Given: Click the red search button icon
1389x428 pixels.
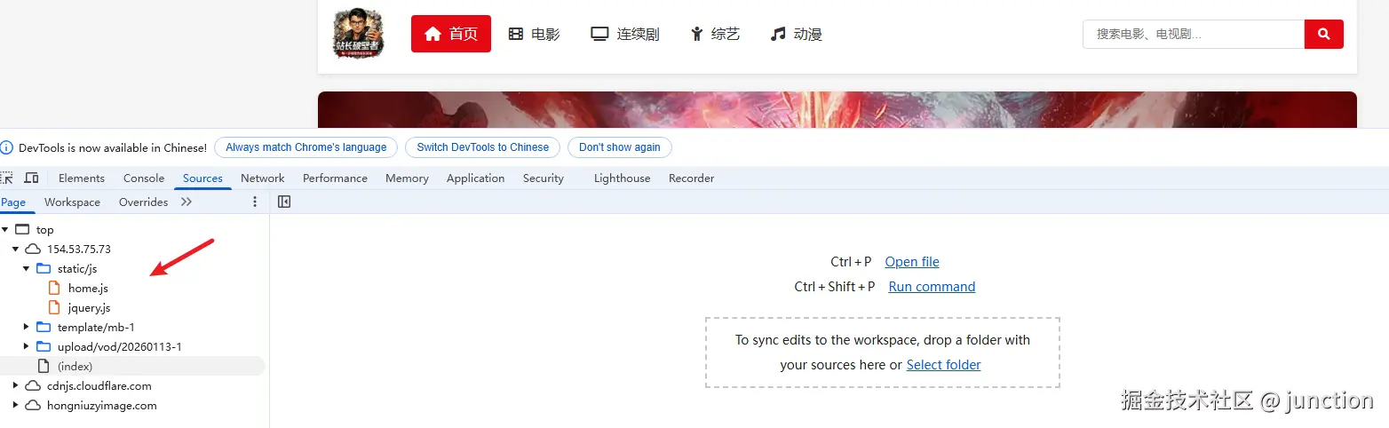Looking at the screenshot, I should (1323, 34).
